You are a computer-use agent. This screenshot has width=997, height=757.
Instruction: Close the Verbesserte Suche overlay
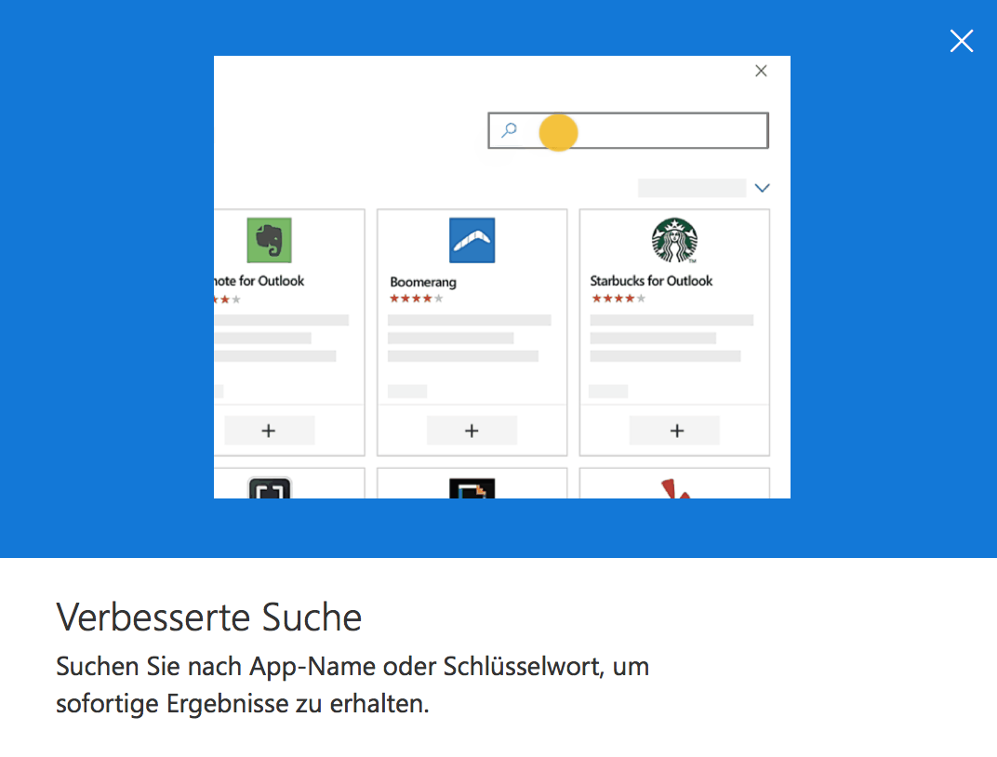tap(961, 41)
